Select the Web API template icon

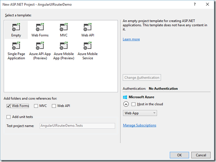87,27
